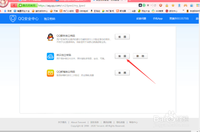Reset the QQ邮箱独立密码 password
Viewport: 200px width, 132px height.
122,73
